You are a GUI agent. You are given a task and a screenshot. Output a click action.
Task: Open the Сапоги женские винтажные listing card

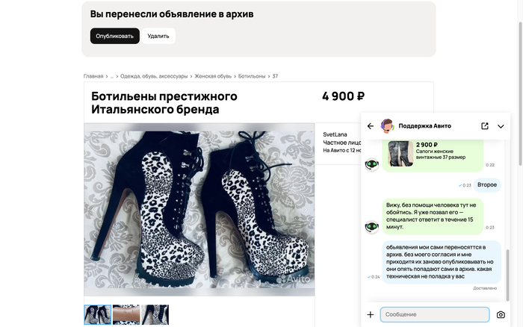point(433,155)
